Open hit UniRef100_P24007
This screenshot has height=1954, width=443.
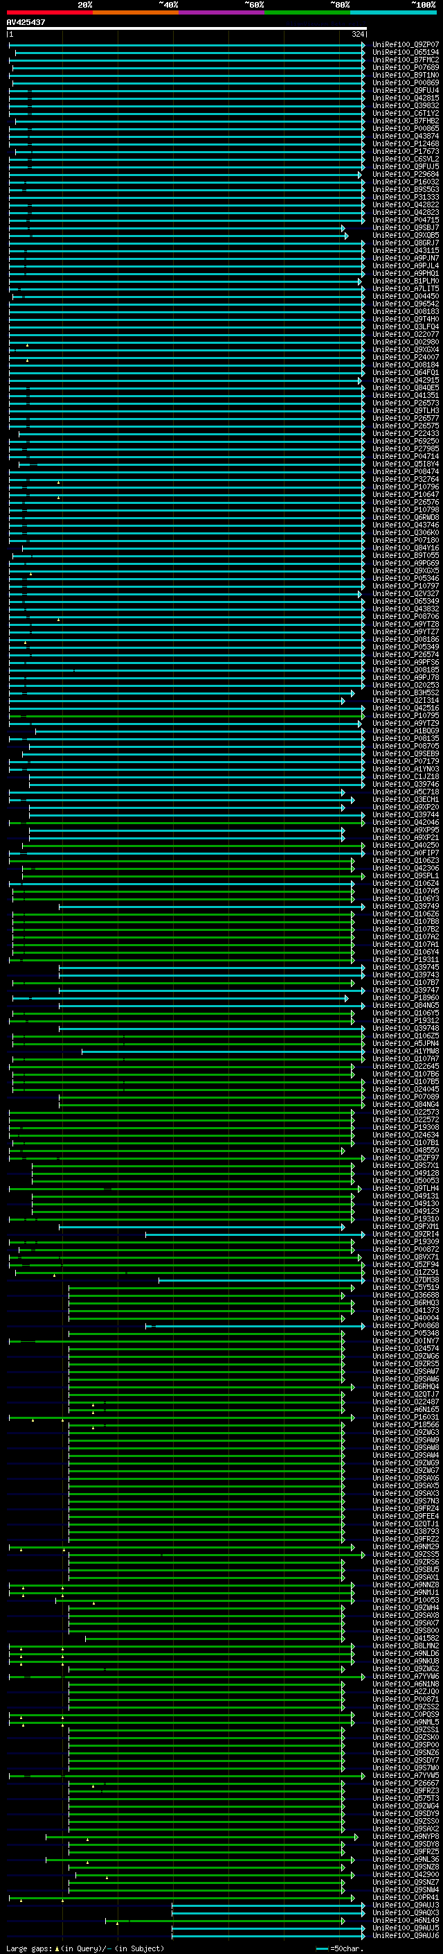[x=406, y=357]
